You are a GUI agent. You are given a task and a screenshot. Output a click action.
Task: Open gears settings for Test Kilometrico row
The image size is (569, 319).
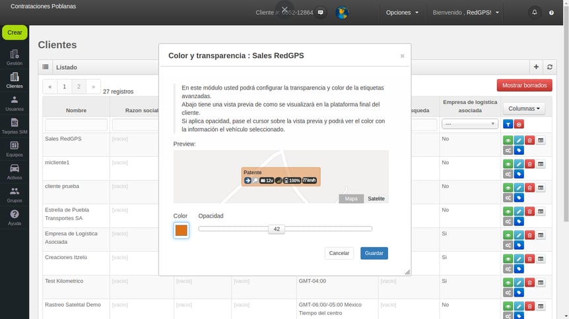(x=508, y=293)
